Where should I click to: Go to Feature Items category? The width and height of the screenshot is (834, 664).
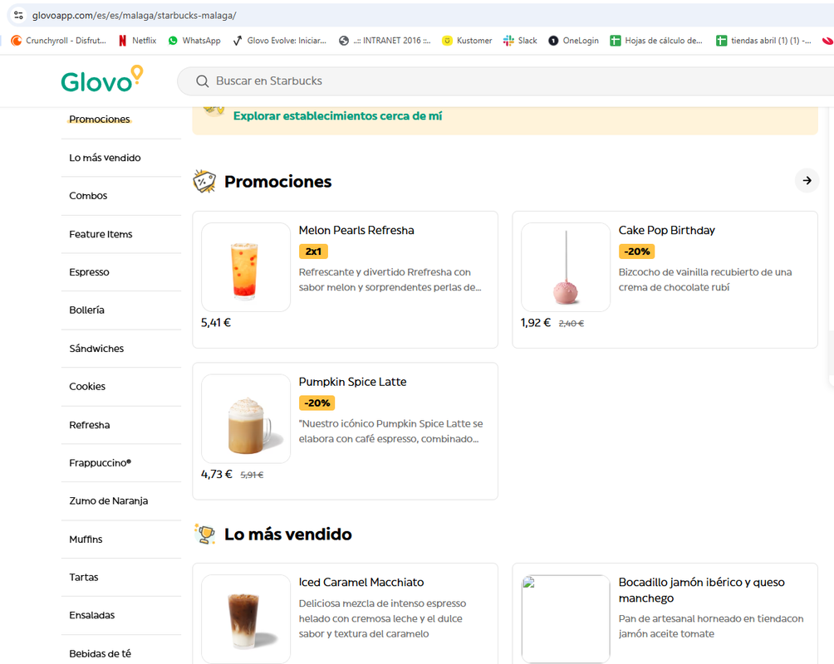101,234
